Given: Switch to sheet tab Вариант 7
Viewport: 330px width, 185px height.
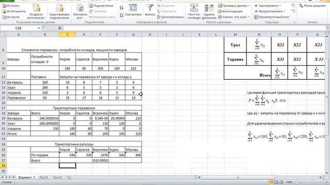Looking at the screenshot, I should point(26,177).
